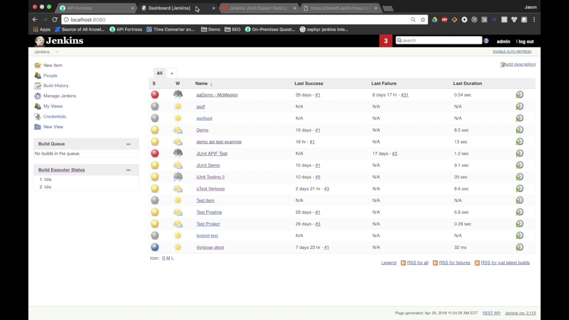
Task: Open the Apps bookmarks shortcut
Action: (x=42, y=29)
